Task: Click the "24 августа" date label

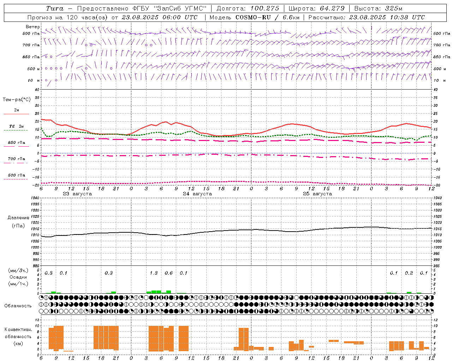Action: pyautogui.click(x=197, y=194)
